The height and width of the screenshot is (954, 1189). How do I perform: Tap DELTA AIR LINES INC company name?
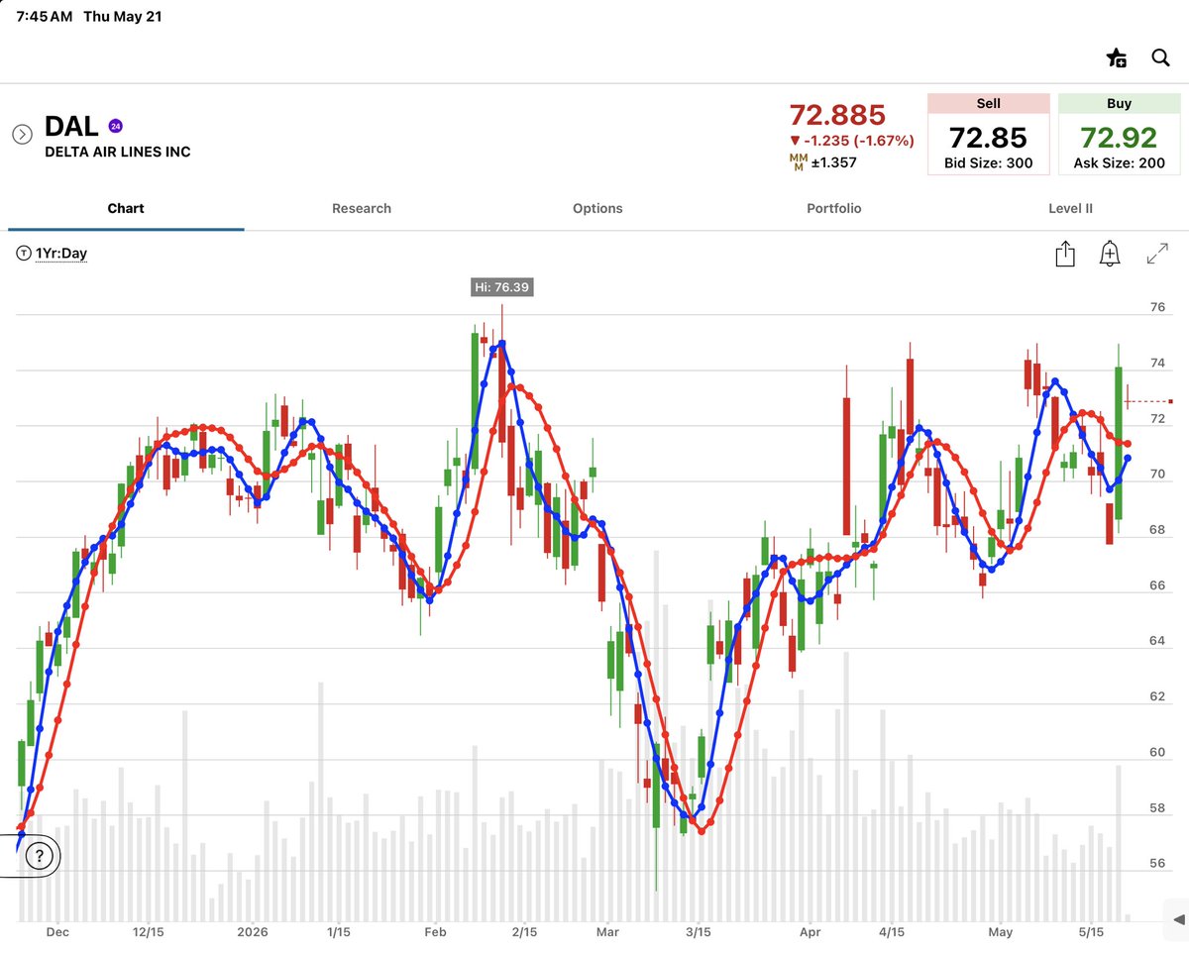(x=118, y=152)
